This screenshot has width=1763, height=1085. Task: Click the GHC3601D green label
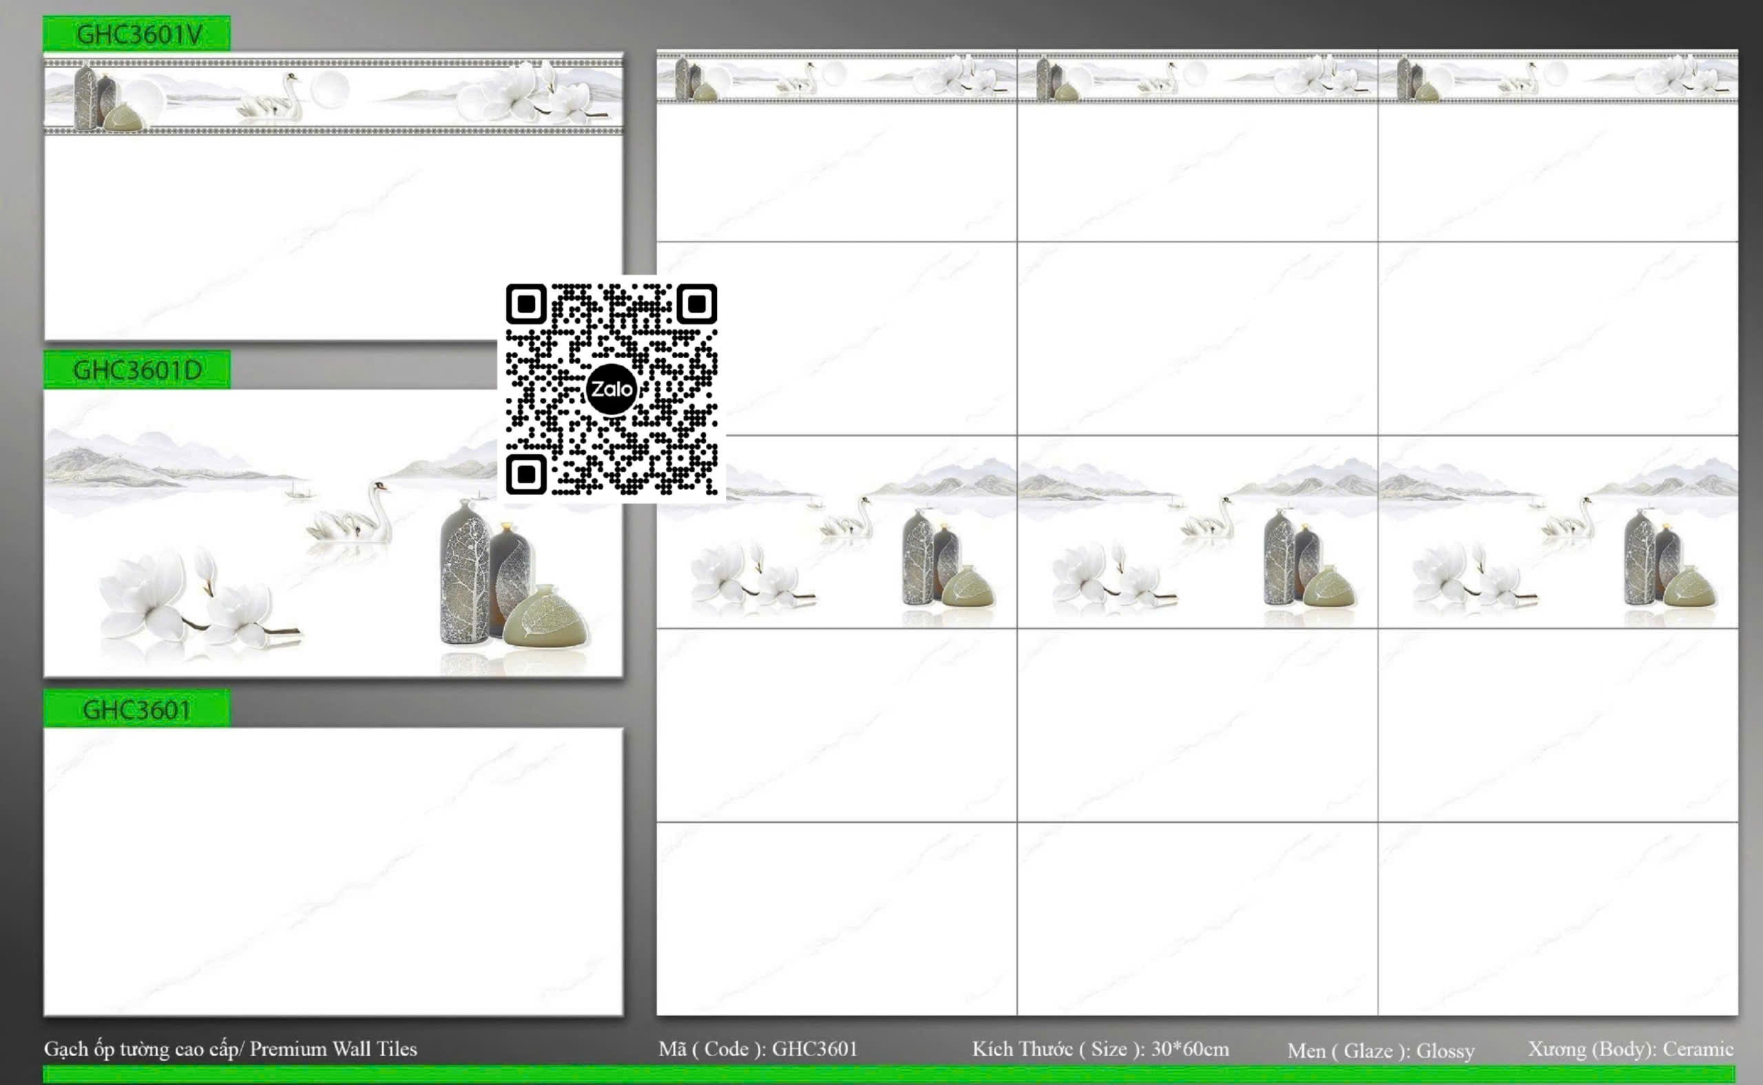coord(137,370)
